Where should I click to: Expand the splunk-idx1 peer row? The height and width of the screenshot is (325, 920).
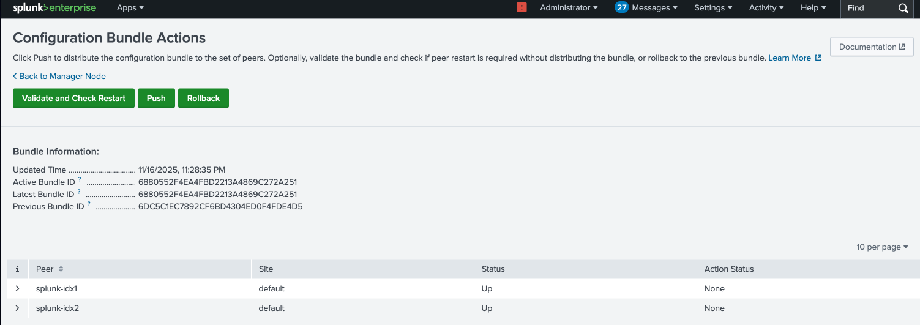point(17,289)
